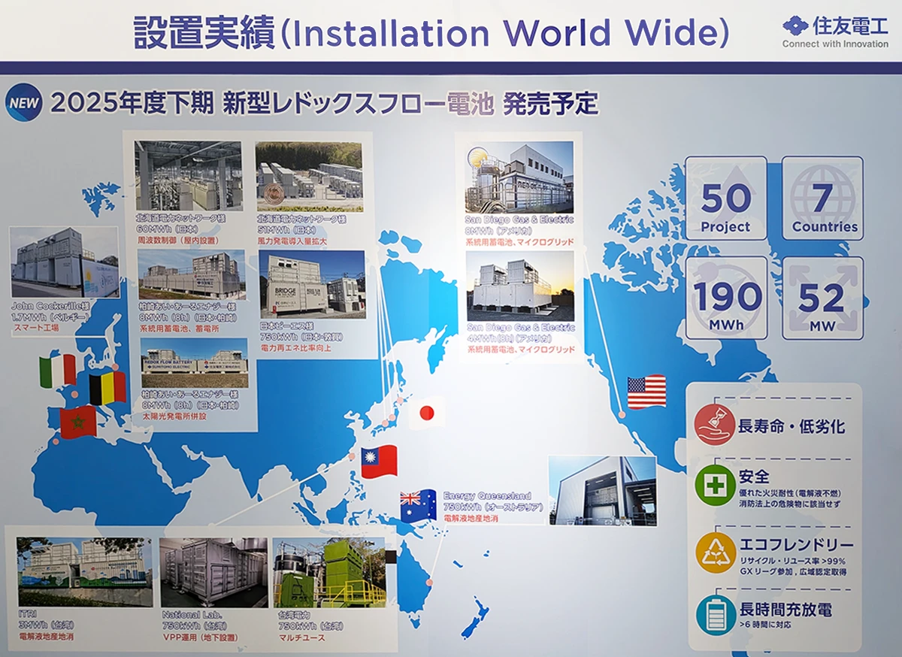902x657 pixels.
Task: Open the Kashiwazaki 8MWh grid storage photo
Action: [193, 276]
